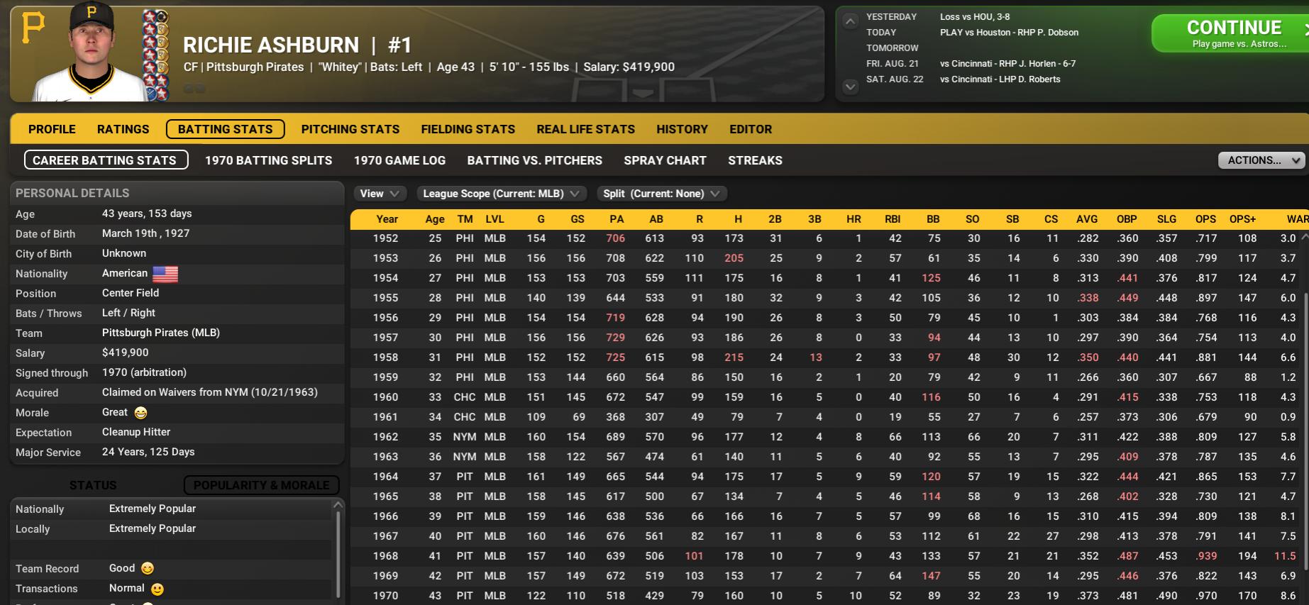1309x605 pixels.
Task: Click the American flag icon
Action: pyautogui.click(x=165, y=274)
